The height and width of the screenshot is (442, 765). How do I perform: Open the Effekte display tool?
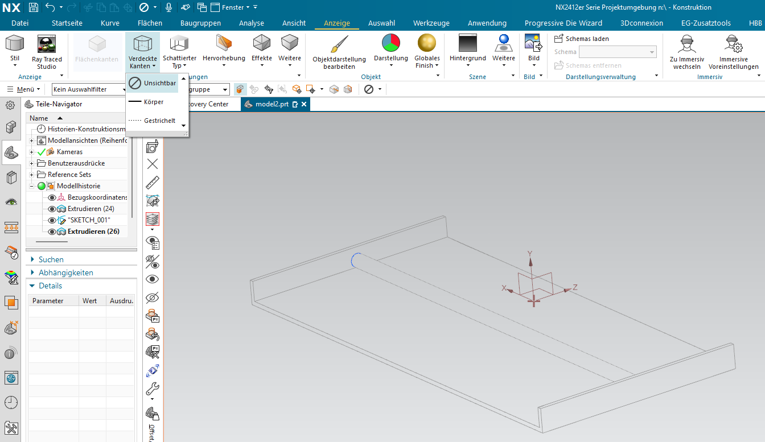[262, 43]
